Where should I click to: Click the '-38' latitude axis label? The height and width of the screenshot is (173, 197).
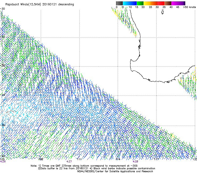tap(2, 125)
